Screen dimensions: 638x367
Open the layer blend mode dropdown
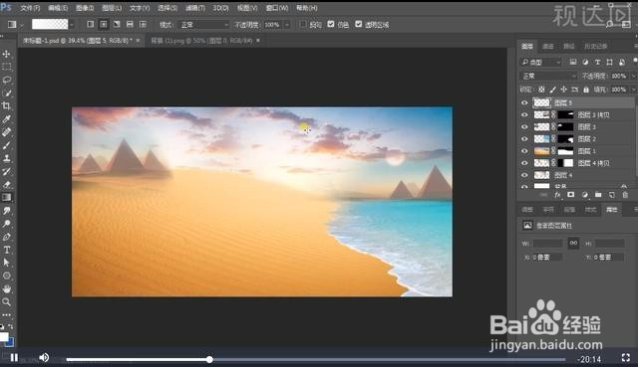(x=549, y=76)
